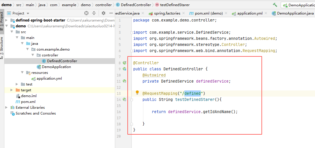
Task: Close the application.yml tab
Action: click(x=266, y=13)
